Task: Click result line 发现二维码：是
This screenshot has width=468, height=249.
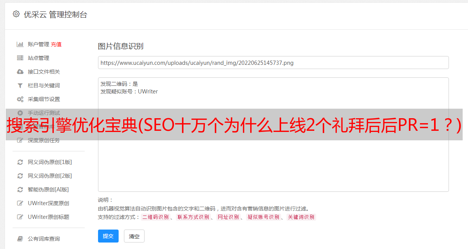Action: tap(119, 84)
